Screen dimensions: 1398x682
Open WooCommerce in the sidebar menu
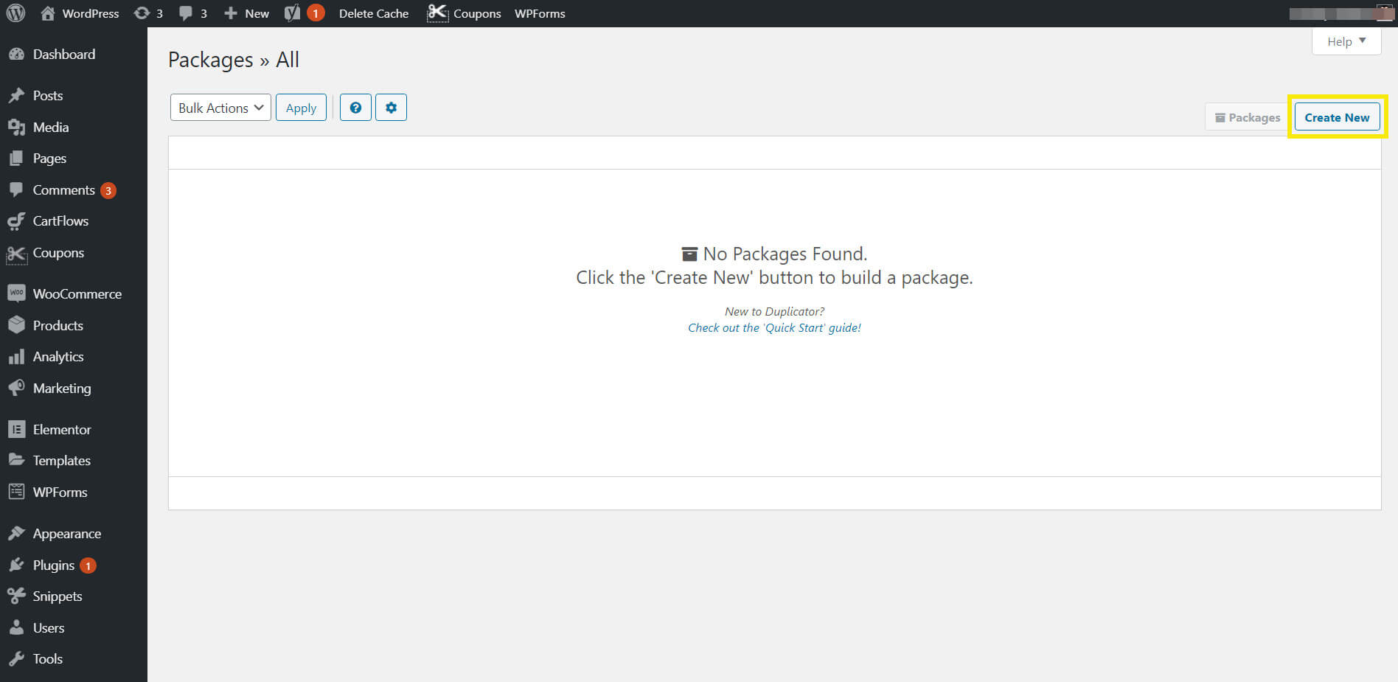[x=77, y=293]
